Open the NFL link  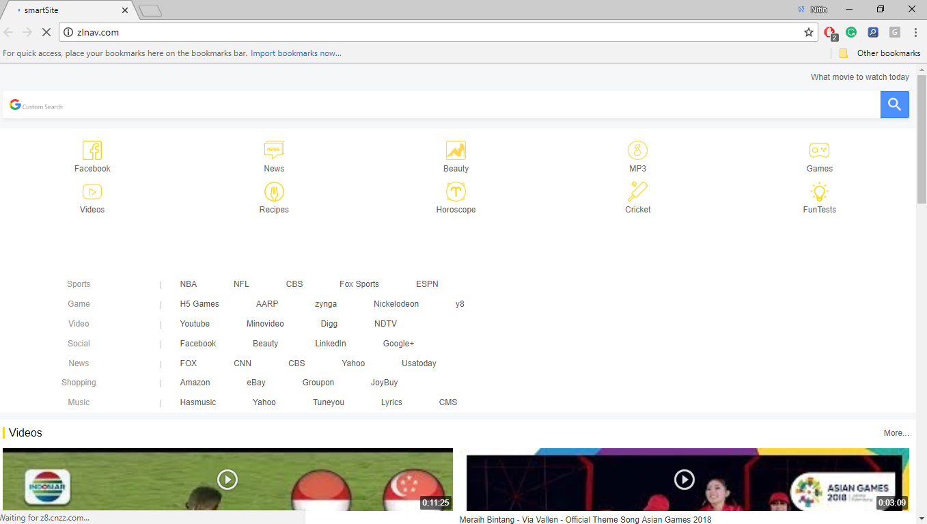pos(241,284)
